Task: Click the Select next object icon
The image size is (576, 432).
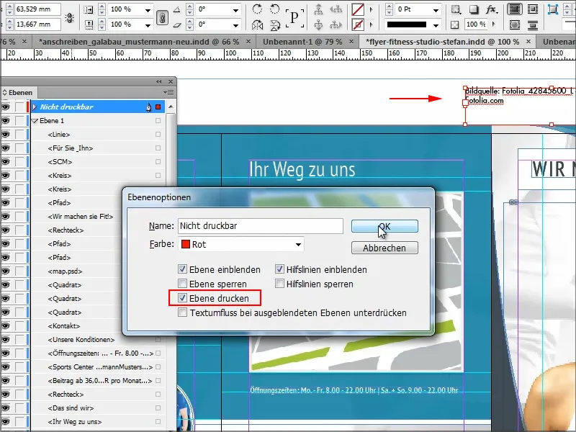Action: (336, 25)
